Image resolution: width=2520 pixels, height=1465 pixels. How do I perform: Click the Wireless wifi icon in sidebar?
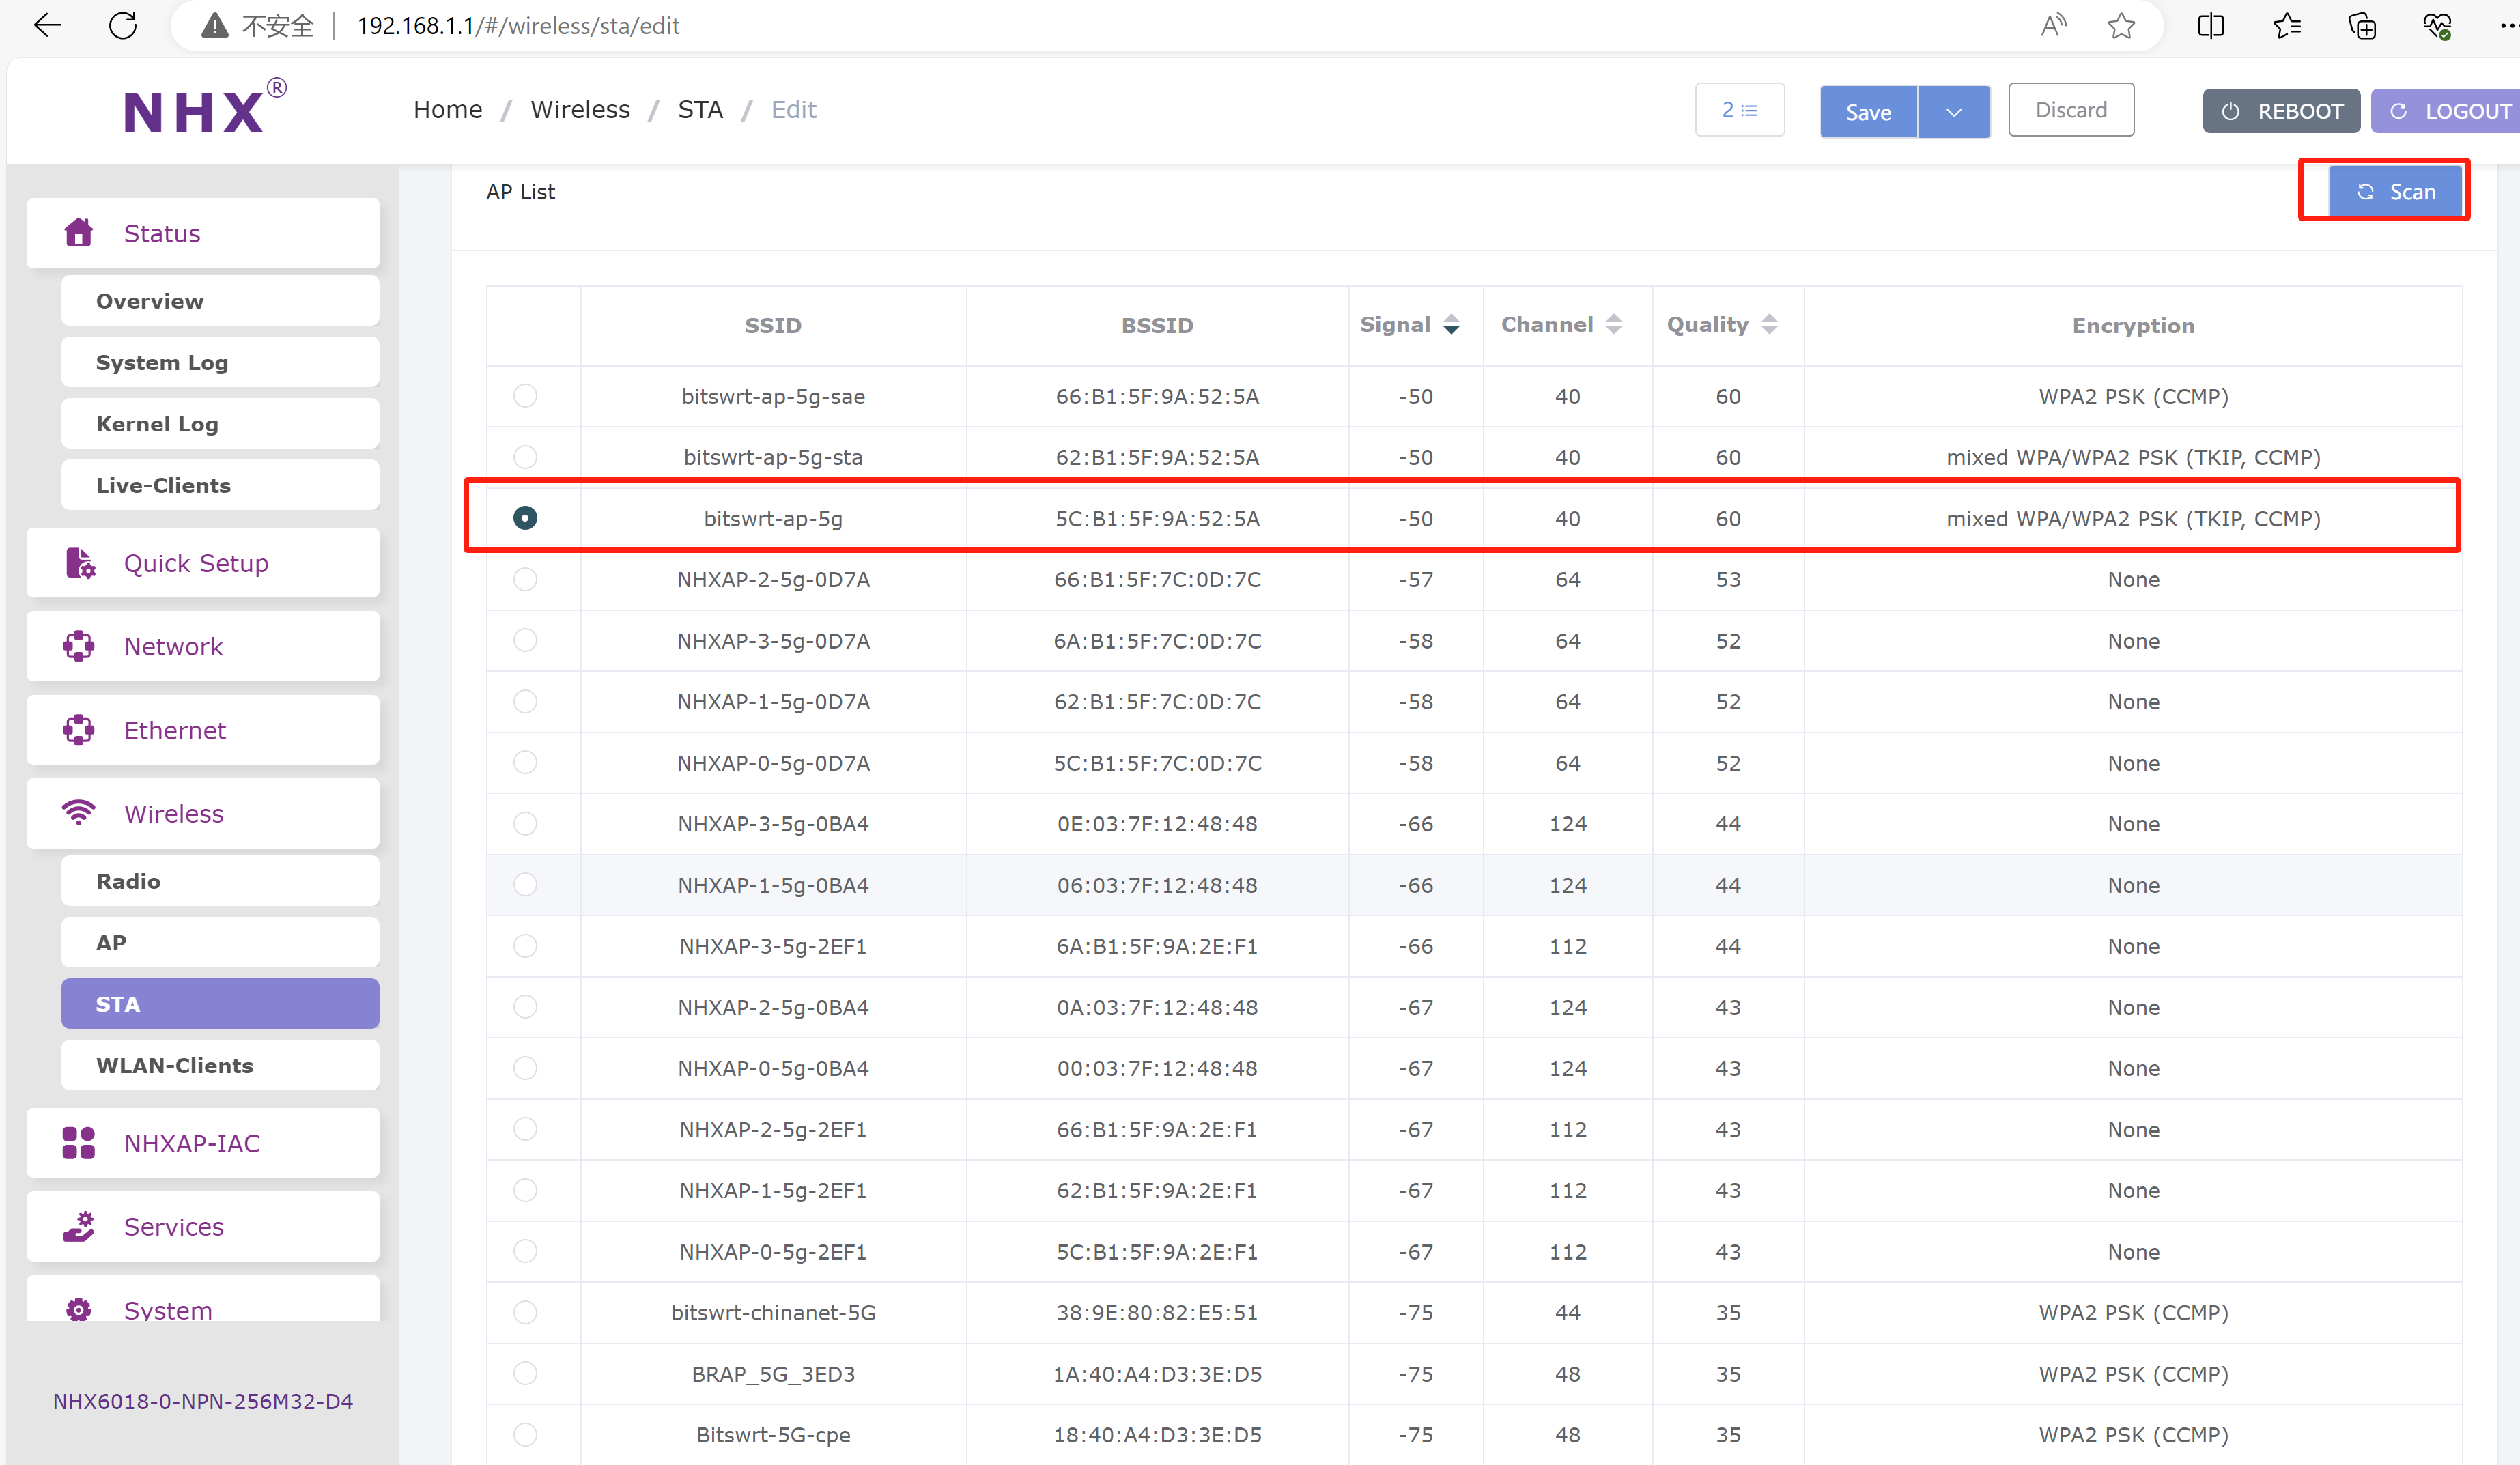click(78, 812)
